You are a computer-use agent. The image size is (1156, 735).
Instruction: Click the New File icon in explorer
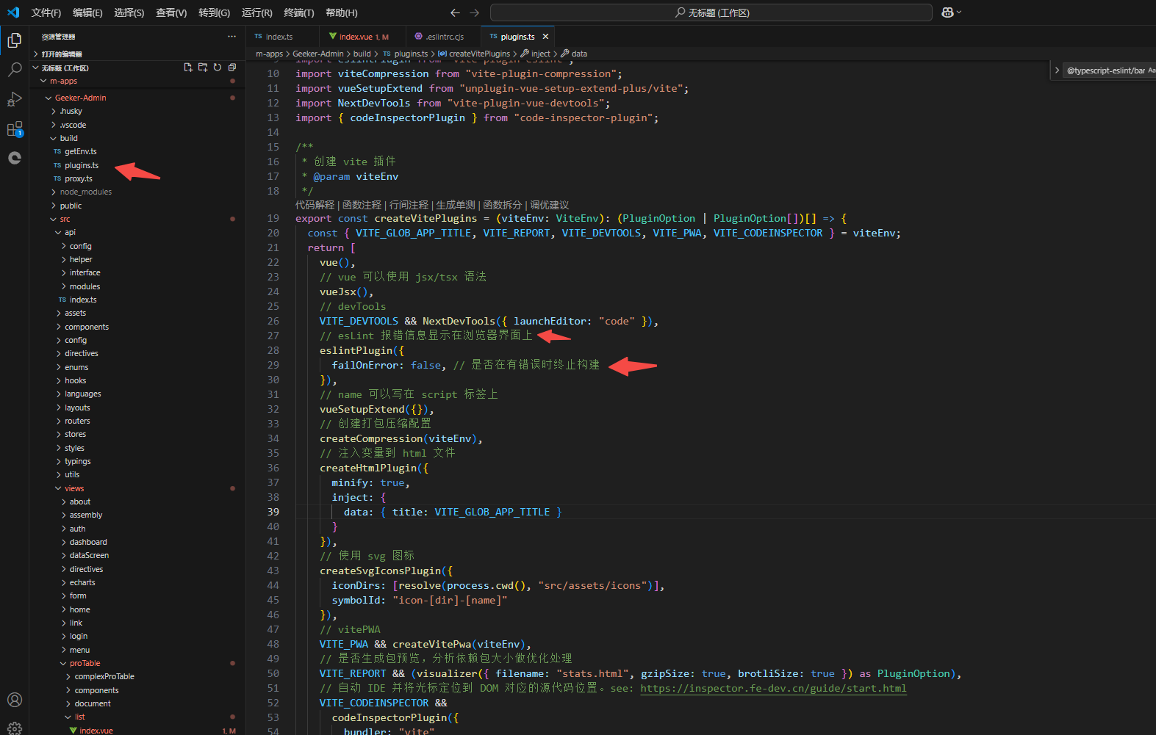(x=188, y=68)
